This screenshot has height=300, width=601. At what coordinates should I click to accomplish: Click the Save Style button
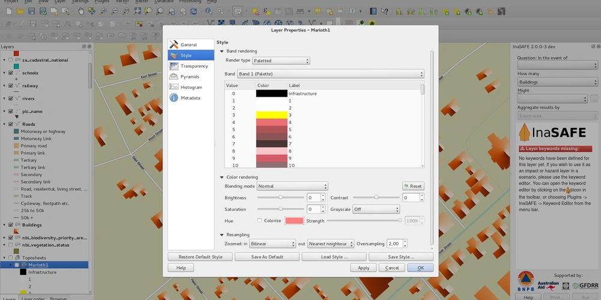(401, 257)
